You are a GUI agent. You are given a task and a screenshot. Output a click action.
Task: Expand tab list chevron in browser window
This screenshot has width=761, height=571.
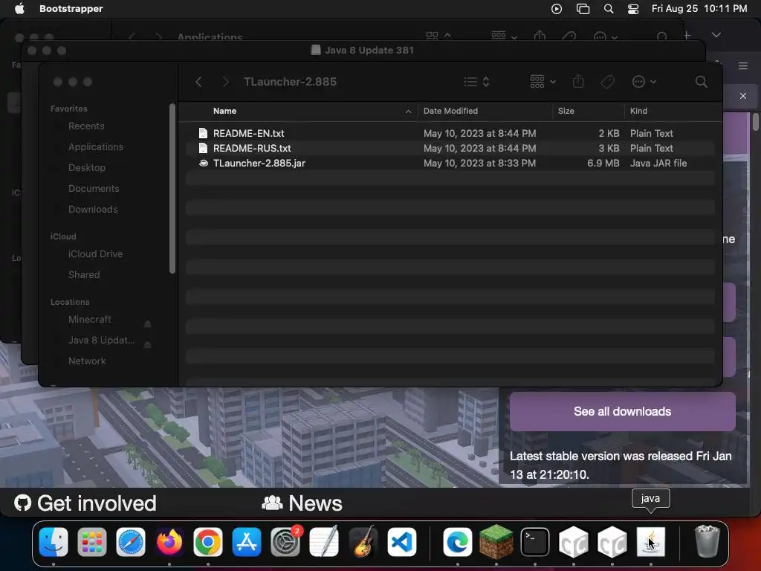716,35
